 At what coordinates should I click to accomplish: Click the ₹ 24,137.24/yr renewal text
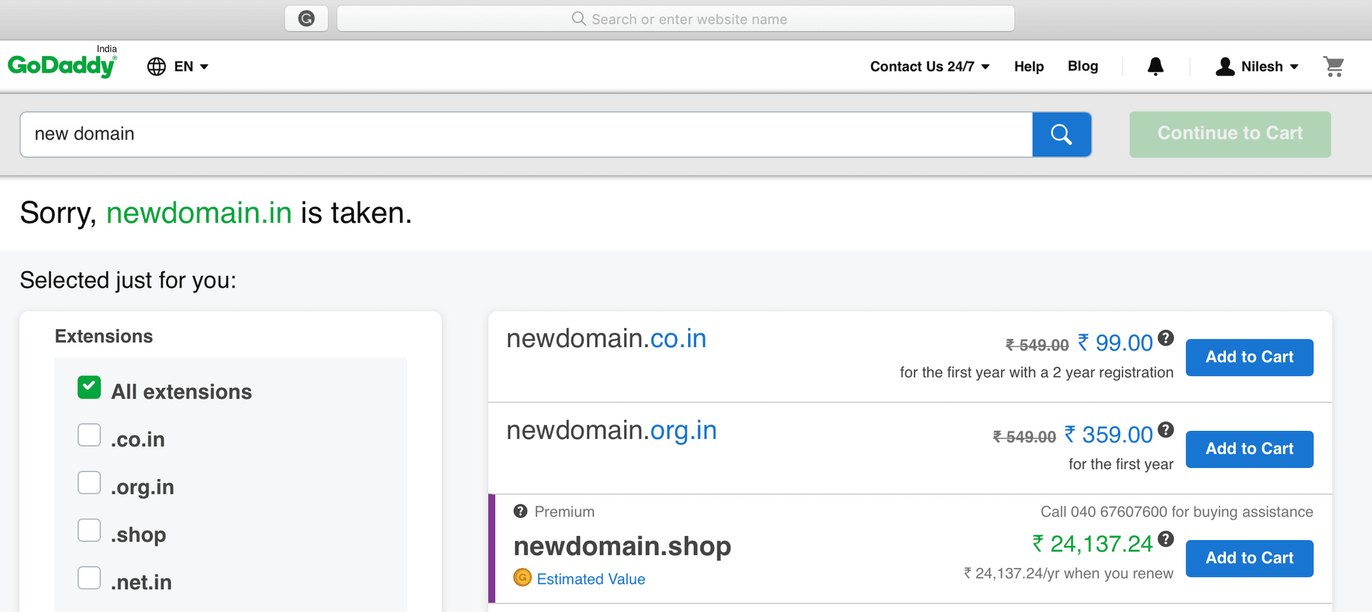[x=1068, y=574]
